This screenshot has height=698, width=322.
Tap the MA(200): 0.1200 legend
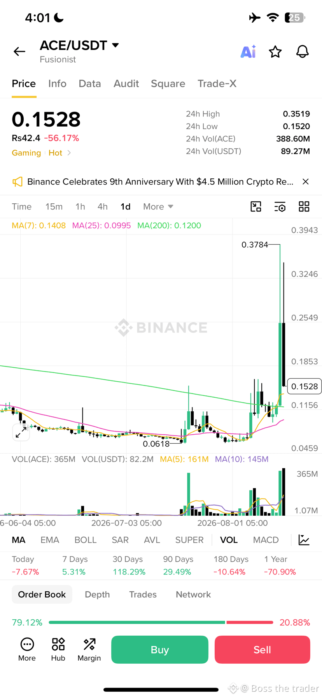(169, 226)
